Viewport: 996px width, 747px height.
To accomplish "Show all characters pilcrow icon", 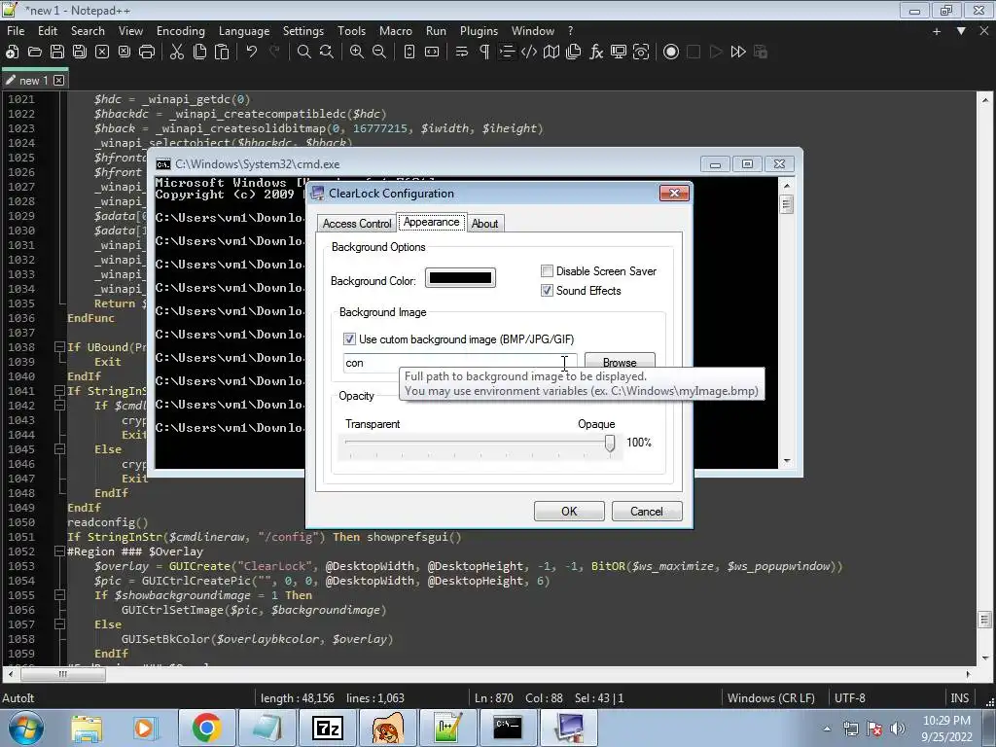I will coord(484,53).
